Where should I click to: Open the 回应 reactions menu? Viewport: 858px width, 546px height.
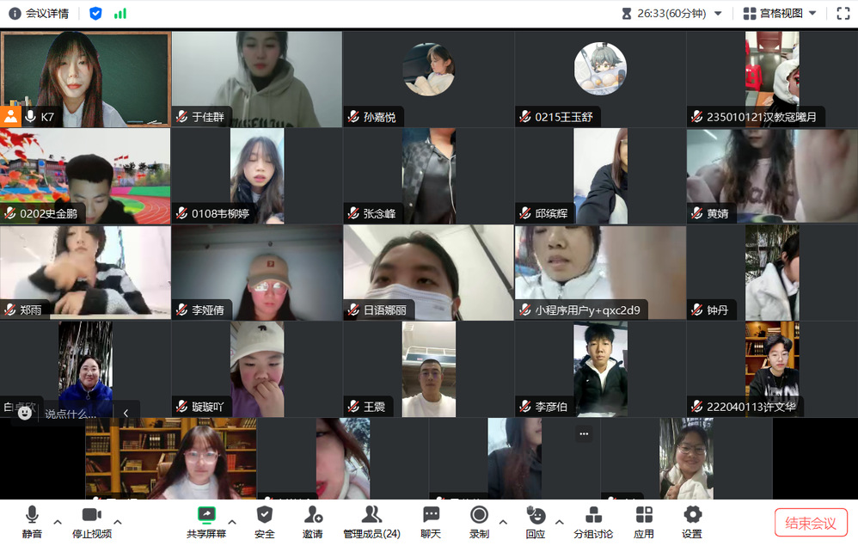pyautogui.click(x=536, y=522)
